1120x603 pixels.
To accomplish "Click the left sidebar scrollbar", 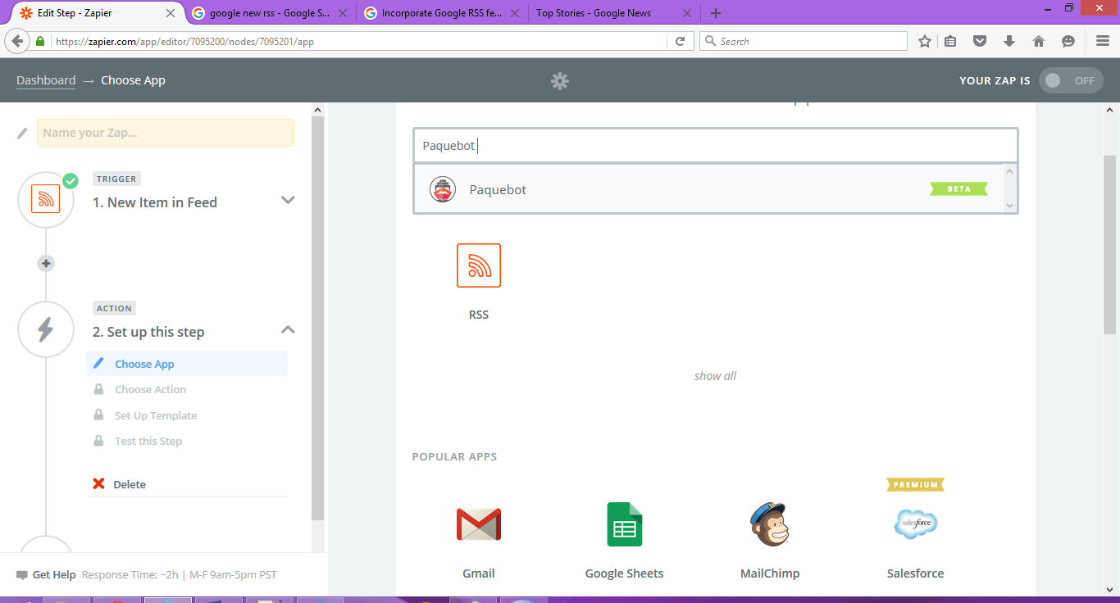I will pyautogui.click(x=318, y=318).
